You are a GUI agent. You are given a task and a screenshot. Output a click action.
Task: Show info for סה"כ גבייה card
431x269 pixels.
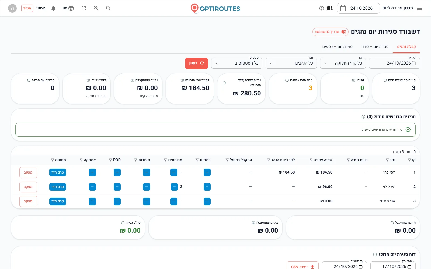point(123,223)
